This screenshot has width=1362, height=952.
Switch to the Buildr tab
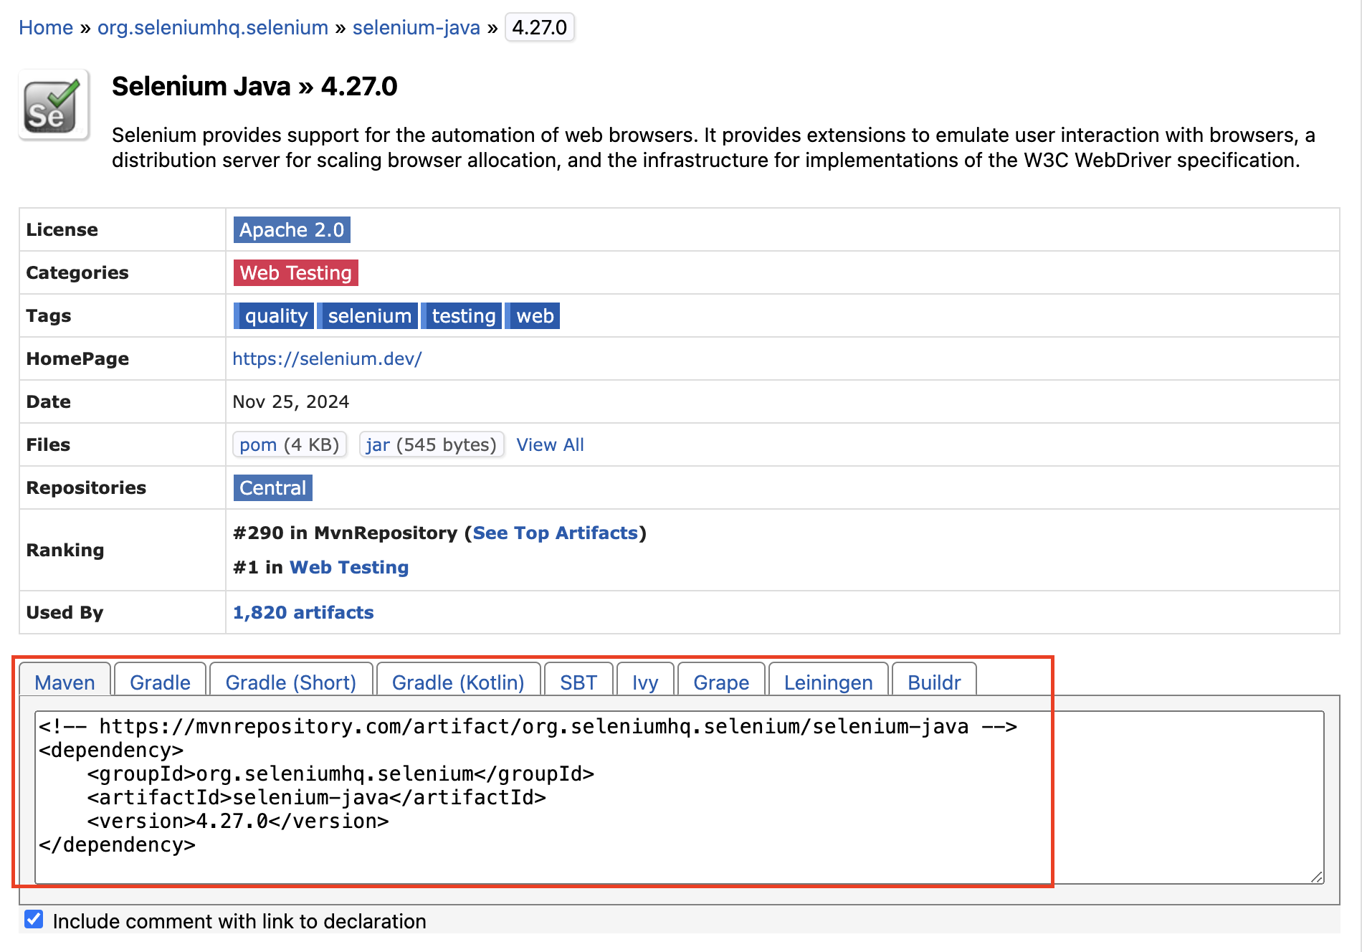click(934, 681)
